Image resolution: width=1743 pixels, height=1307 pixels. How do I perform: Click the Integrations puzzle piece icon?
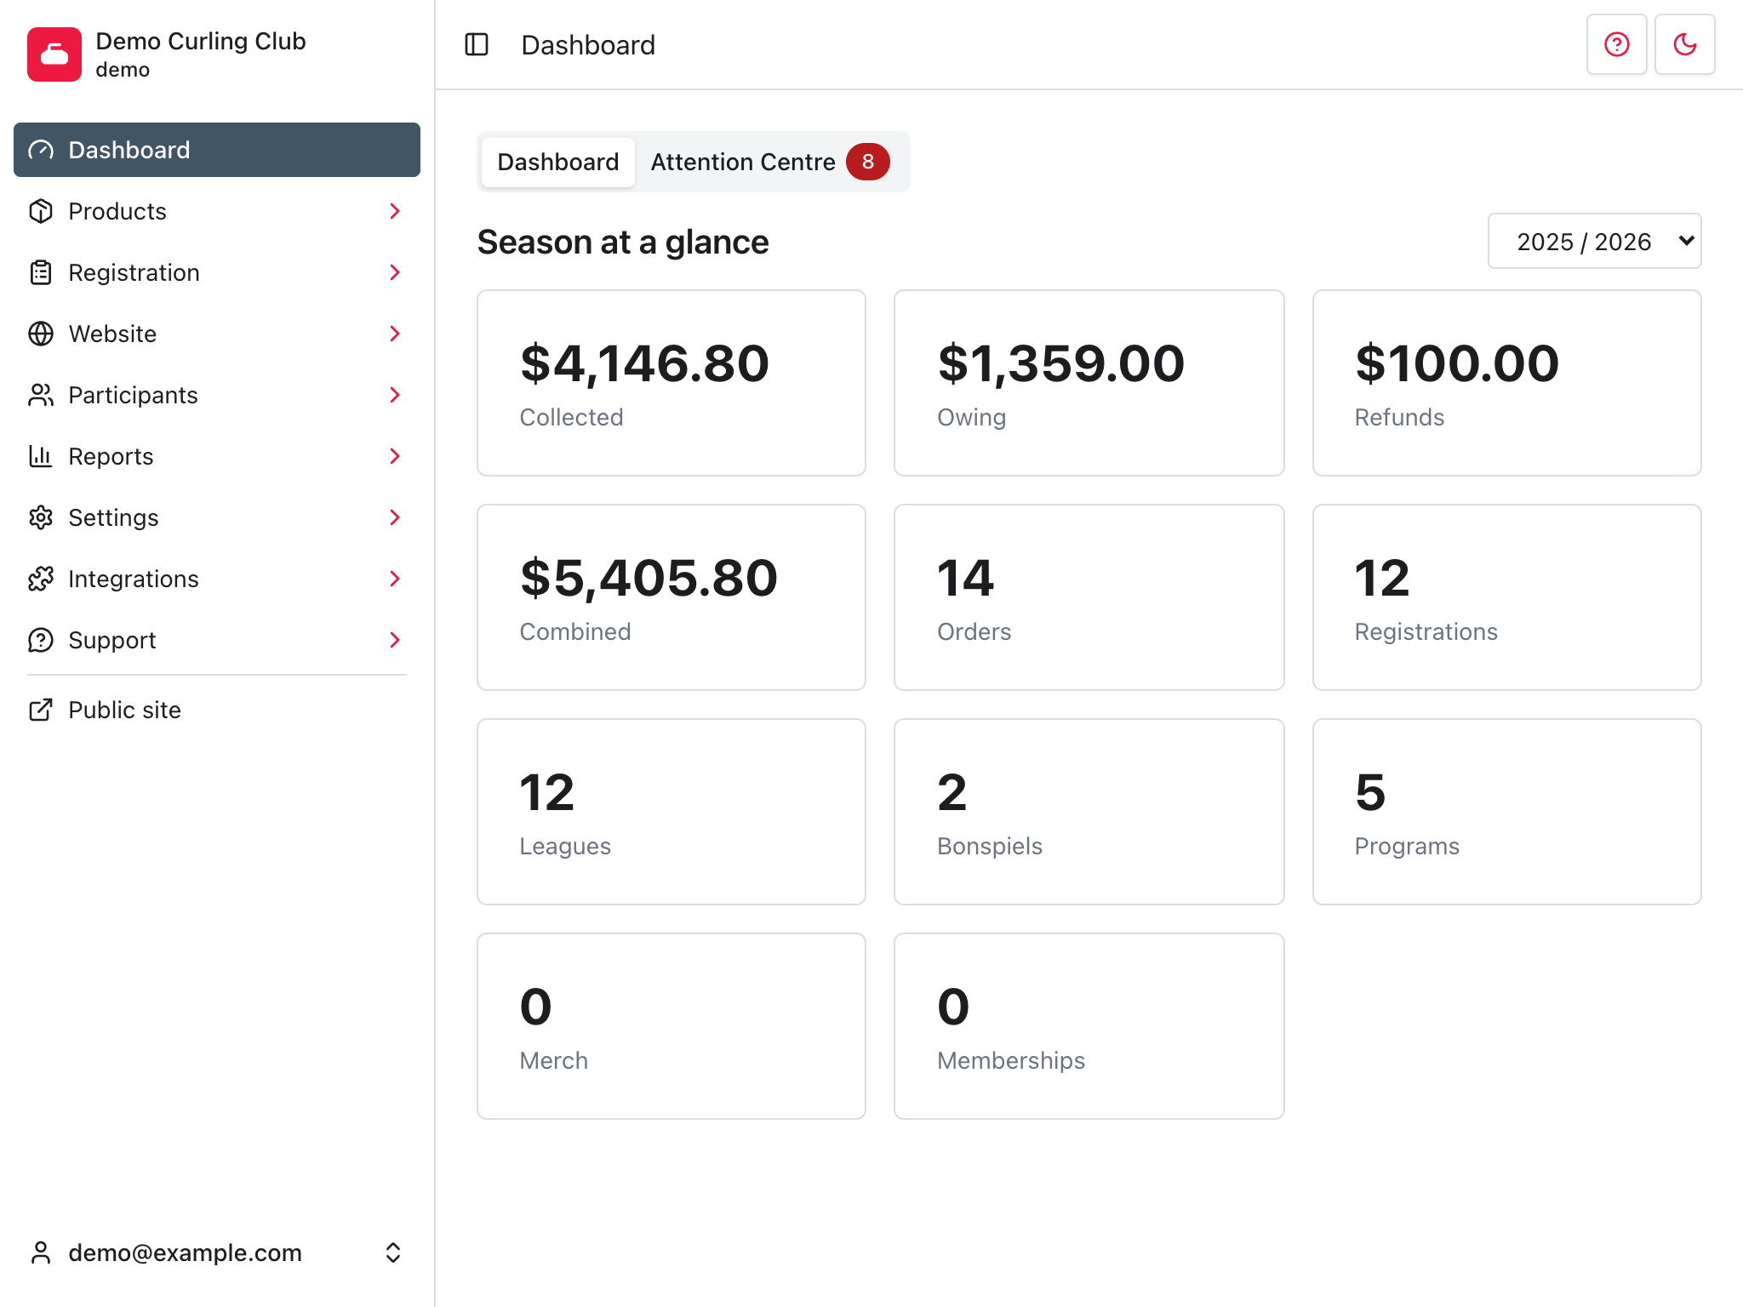point(41,579)
